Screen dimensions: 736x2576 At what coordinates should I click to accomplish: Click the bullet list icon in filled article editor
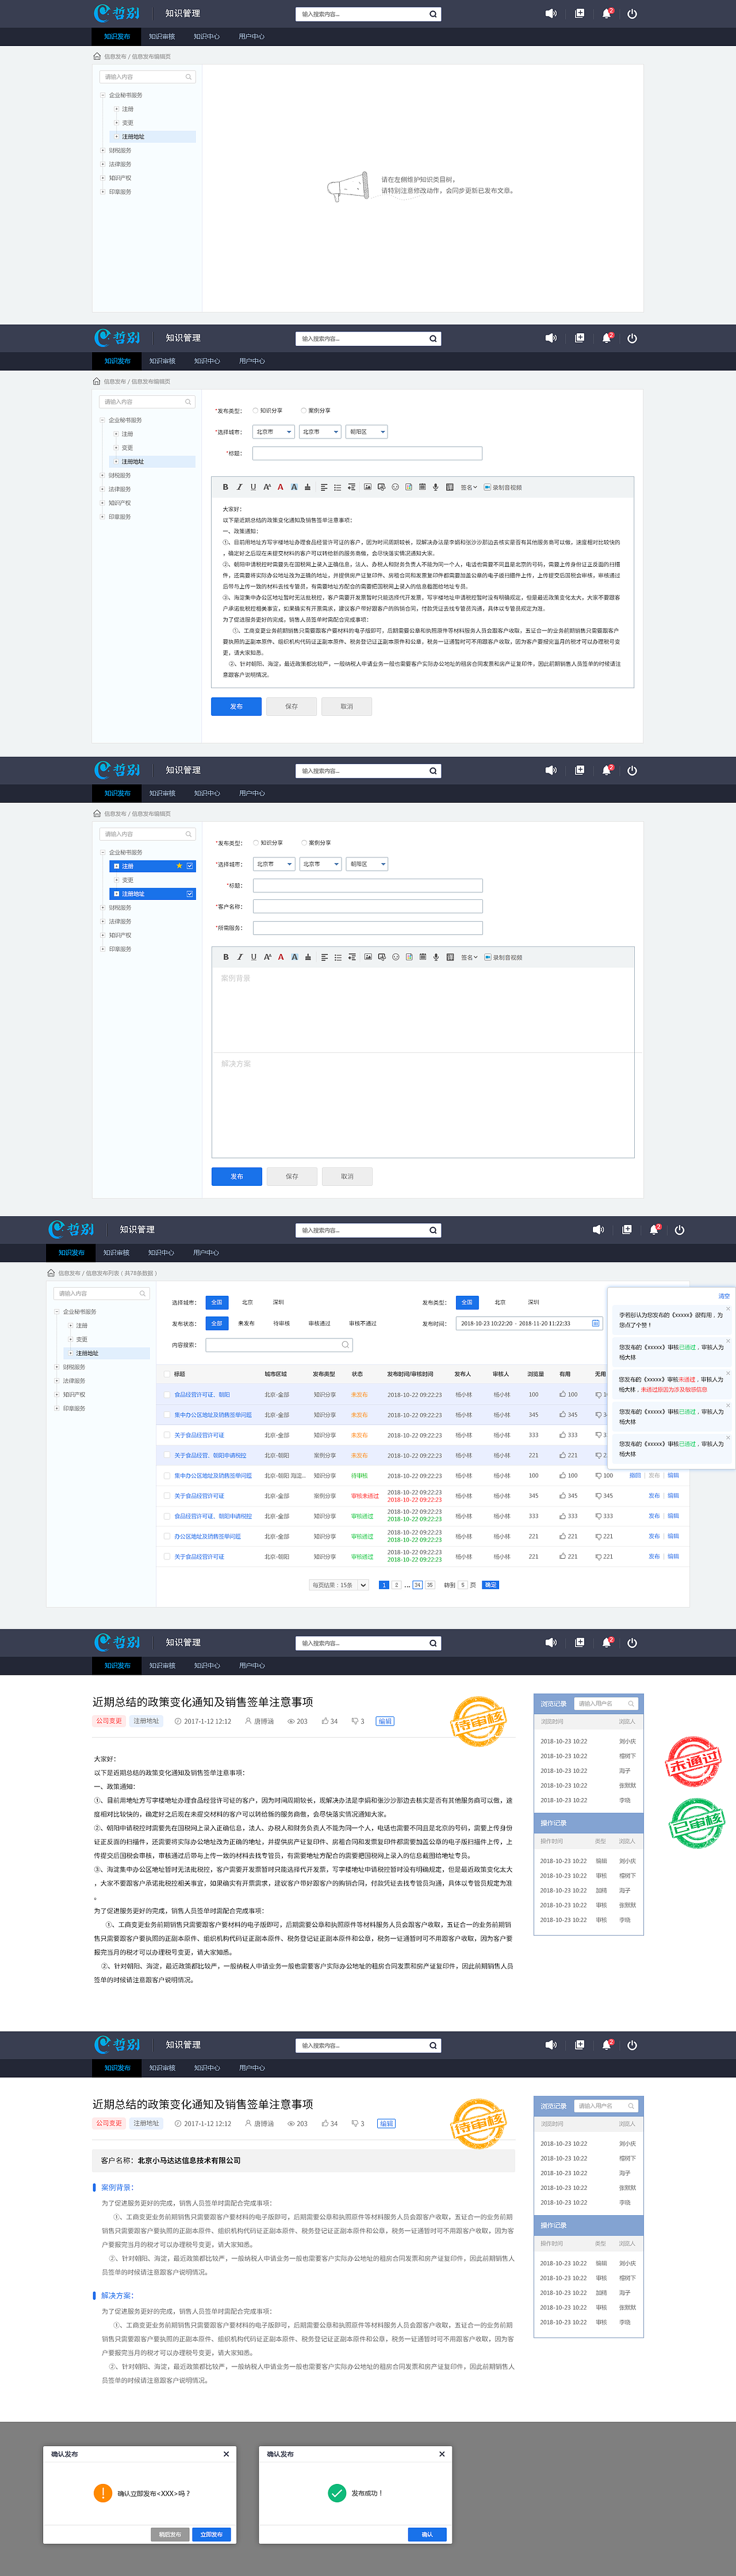337,487
